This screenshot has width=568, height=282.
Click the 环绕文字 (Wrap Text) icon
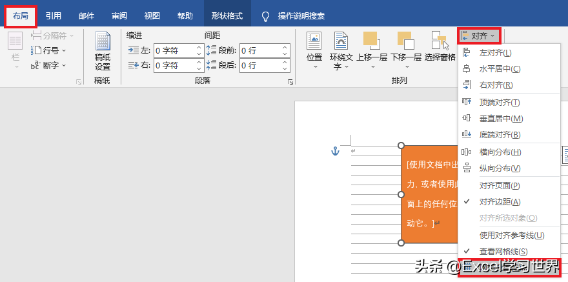pyautogui.click(x=340, y=44)
